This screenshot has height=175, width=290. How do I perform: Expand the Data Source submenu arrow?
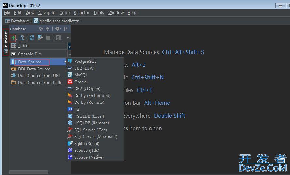pos(65,62)
